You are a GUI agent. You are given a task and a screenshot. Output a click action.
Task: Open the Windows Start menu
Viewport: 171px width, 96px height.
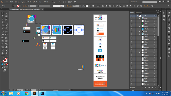click(x=3, y=93)
